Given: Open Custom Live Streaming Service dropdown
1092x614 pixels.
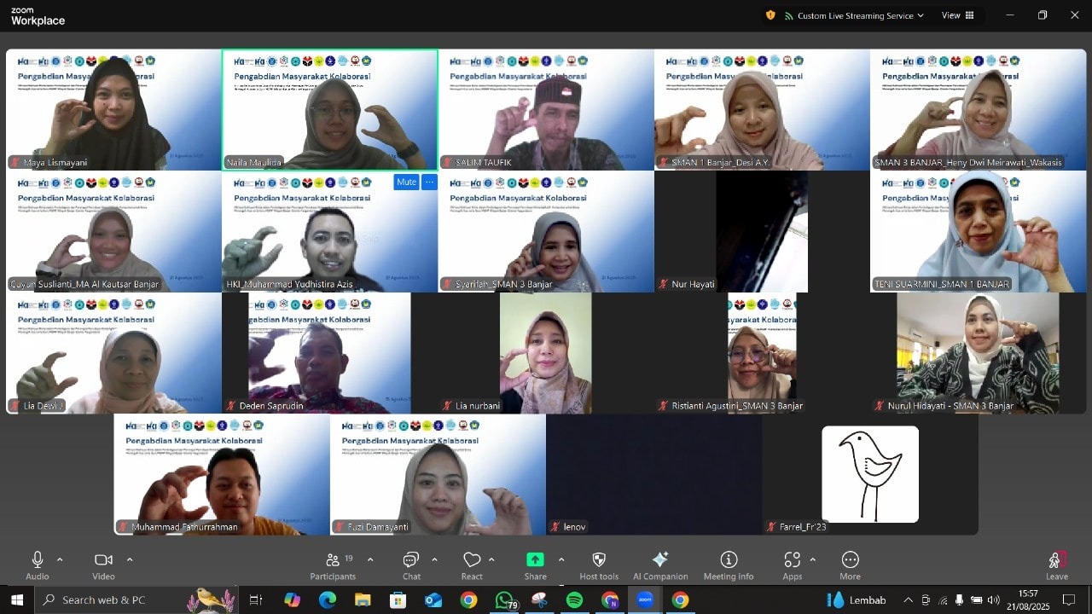Looking at the screenshot, I should 854,15.
